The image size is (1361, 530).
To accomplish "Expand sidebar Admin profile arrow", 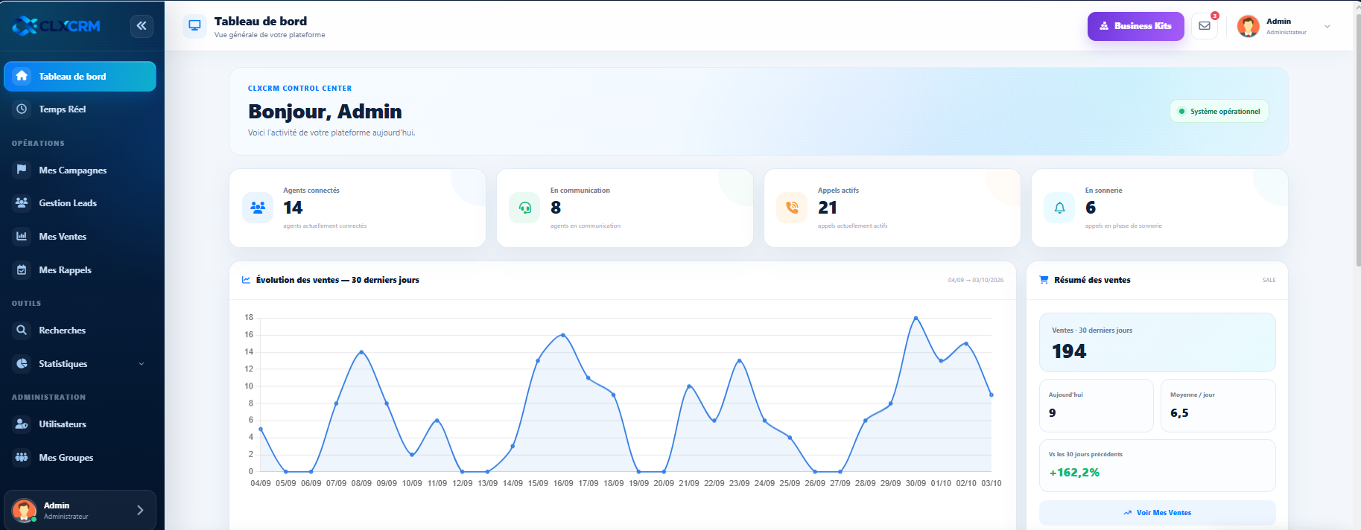I will 140,511.
